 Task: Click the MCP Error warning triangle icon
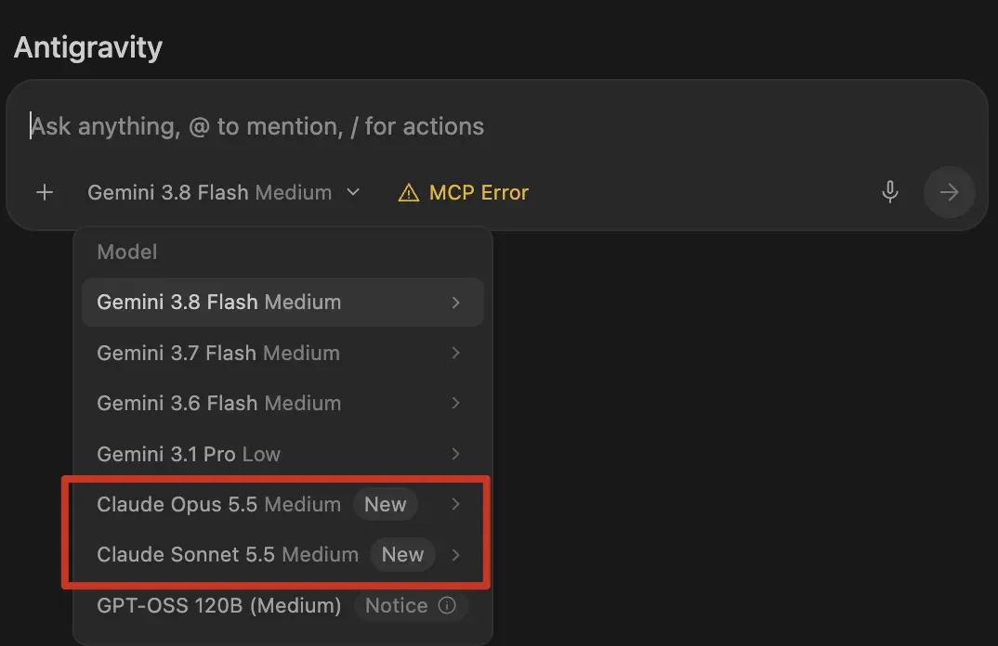pos(409,193)
